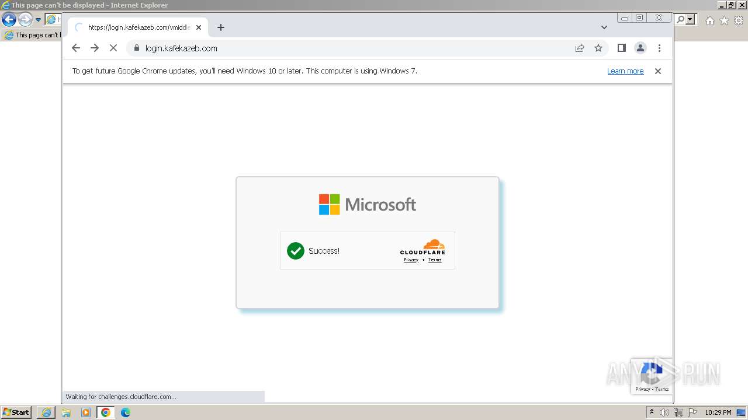
Task: Select Internet Explorer 'This page can't' tab
Action: coord(32,35)
